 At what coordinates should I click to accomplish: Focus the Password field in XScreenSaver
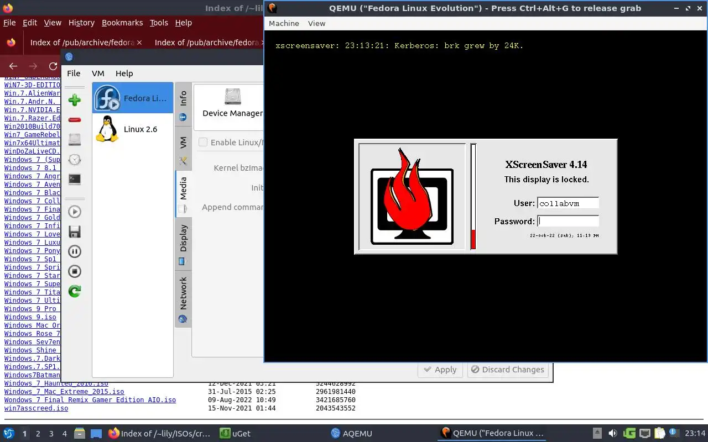pos(568,222)
